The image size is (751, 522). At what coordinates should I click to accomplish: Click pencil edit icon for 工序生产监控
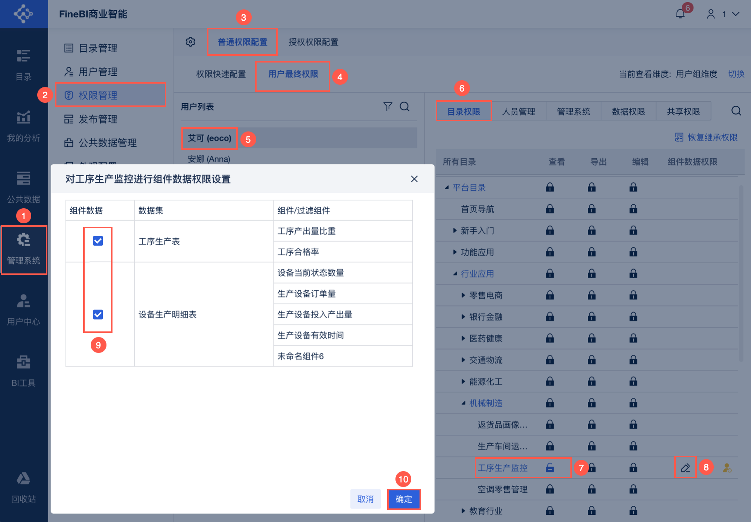pos(685,468)
